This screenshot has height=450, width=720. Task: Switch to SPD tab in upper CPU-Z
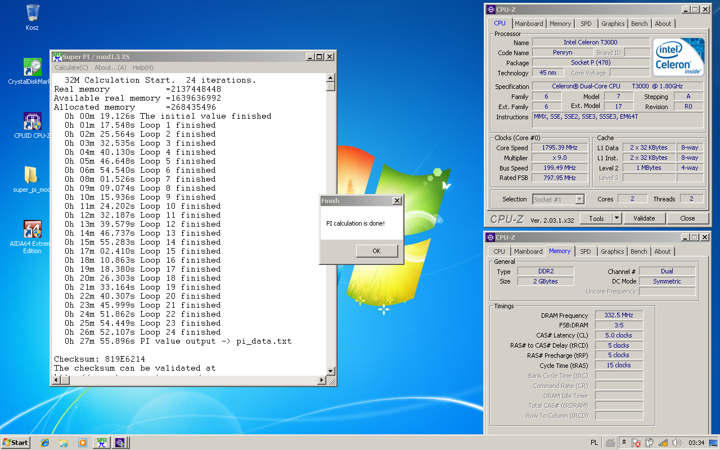(586, 24)
